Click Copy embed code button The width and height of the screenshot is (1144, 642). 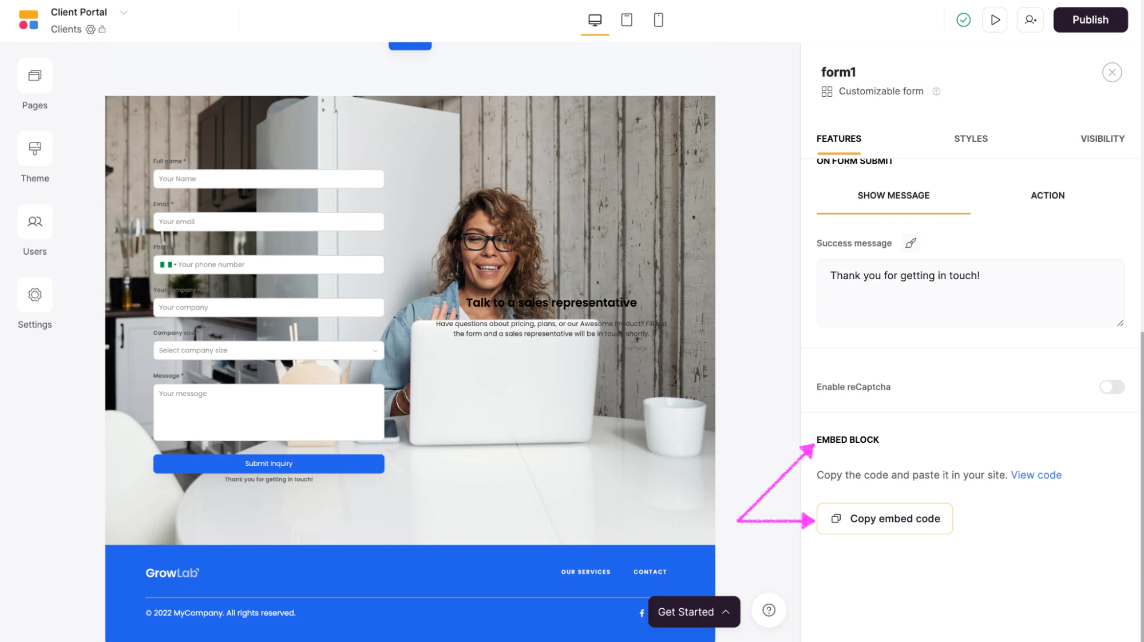884,519
